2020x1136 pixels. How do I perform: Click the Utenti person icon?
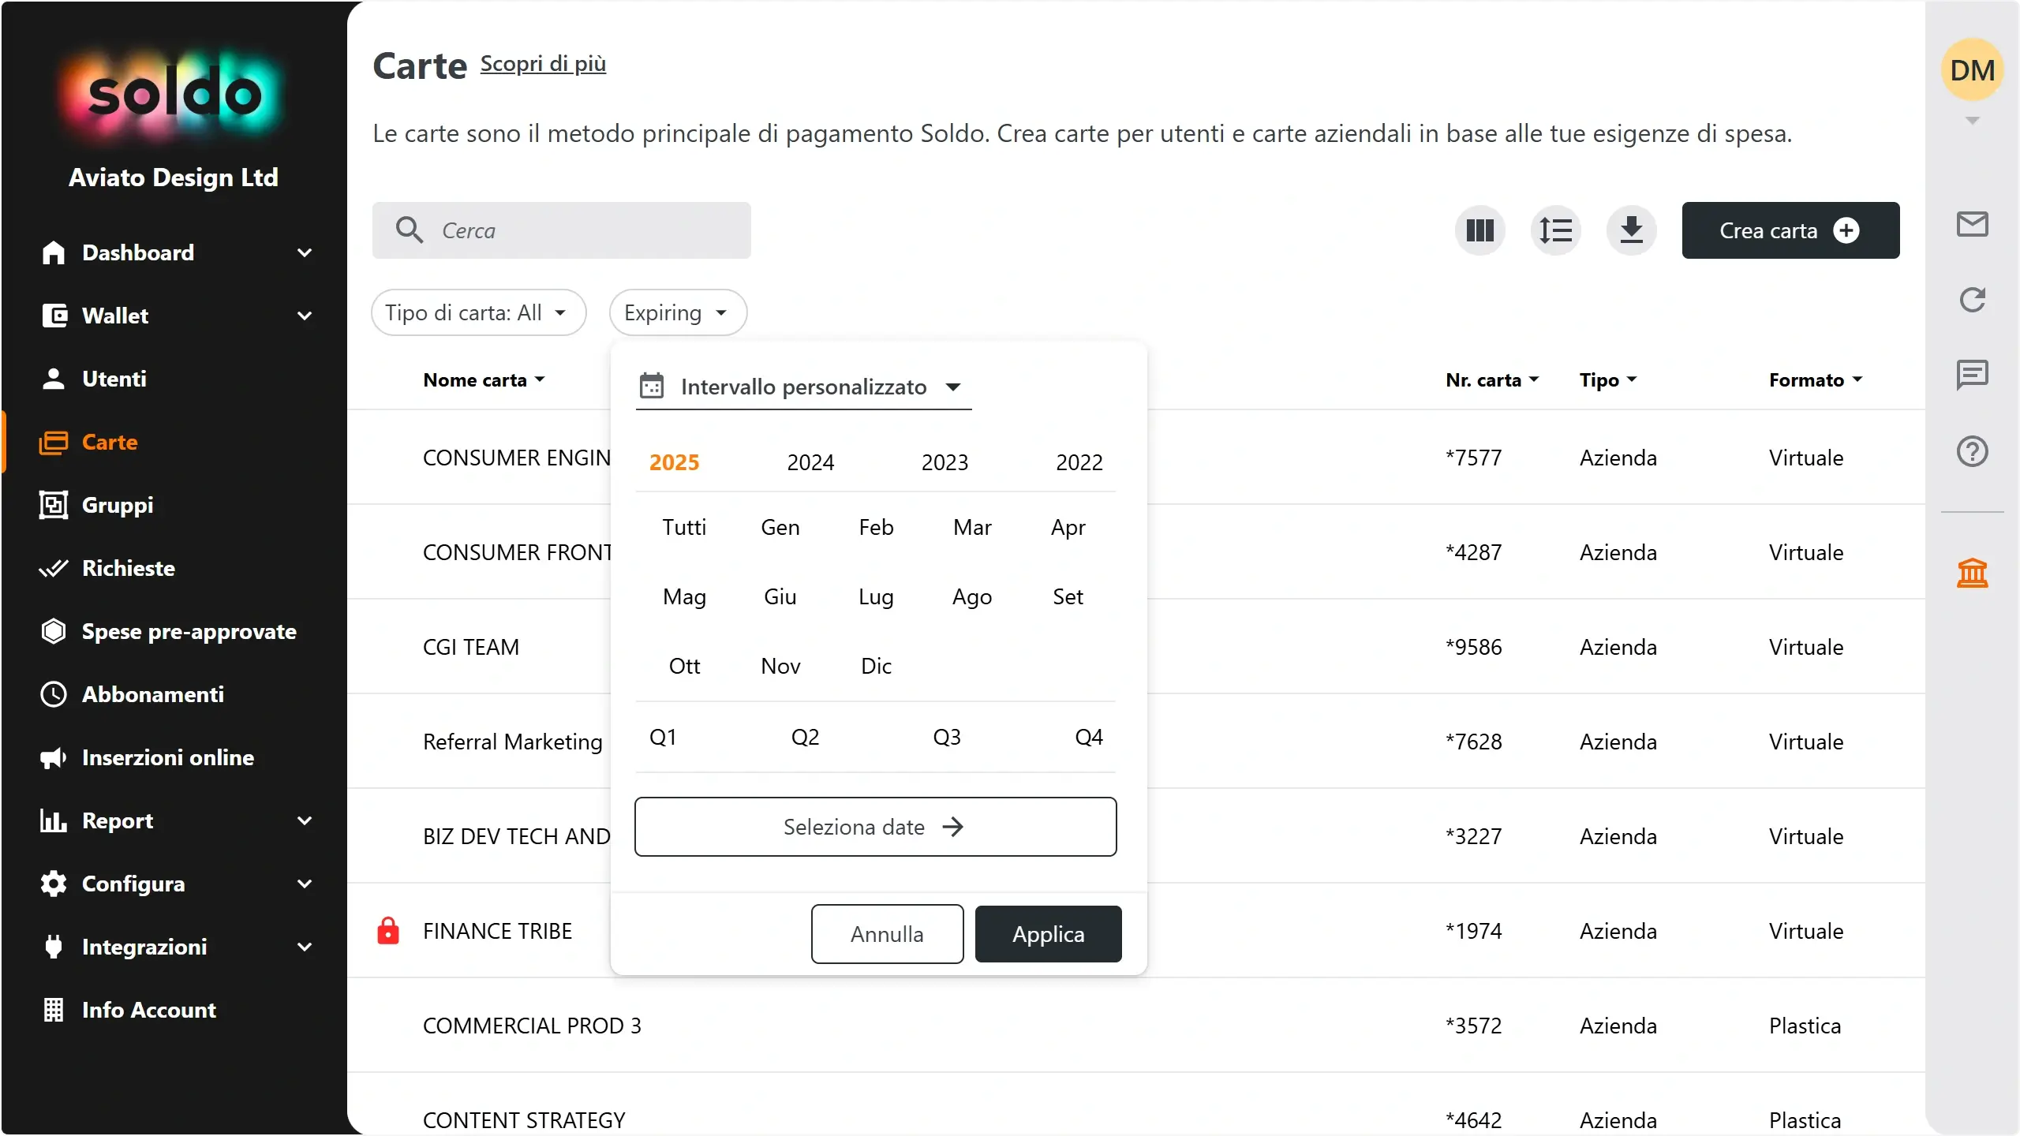pos(53,379)
